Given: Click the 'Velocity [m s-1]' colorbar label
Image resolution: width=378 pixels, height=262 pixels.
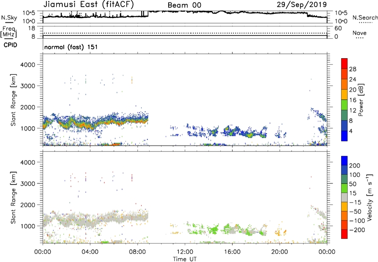Looking at the screenshot, I should pos(369,197).
